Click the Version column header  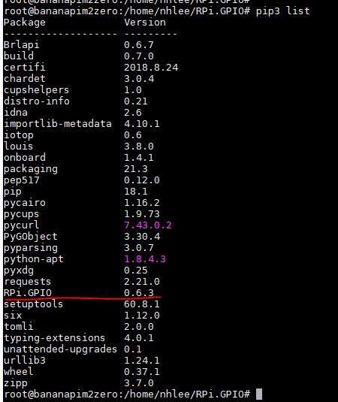(145, 23)
